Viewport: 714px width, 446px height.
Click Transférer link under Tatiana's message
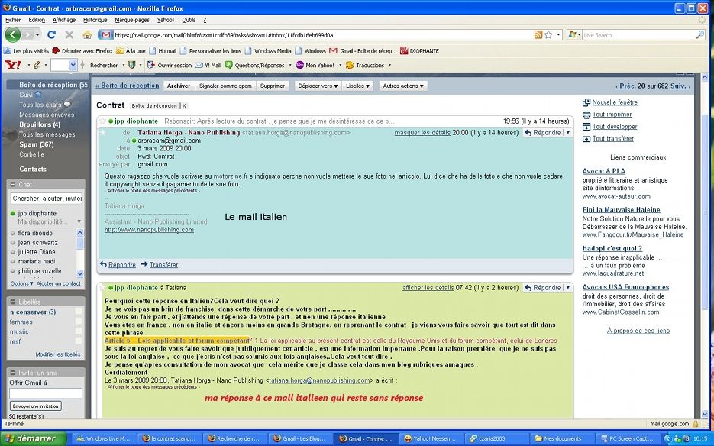click(163, 265)
